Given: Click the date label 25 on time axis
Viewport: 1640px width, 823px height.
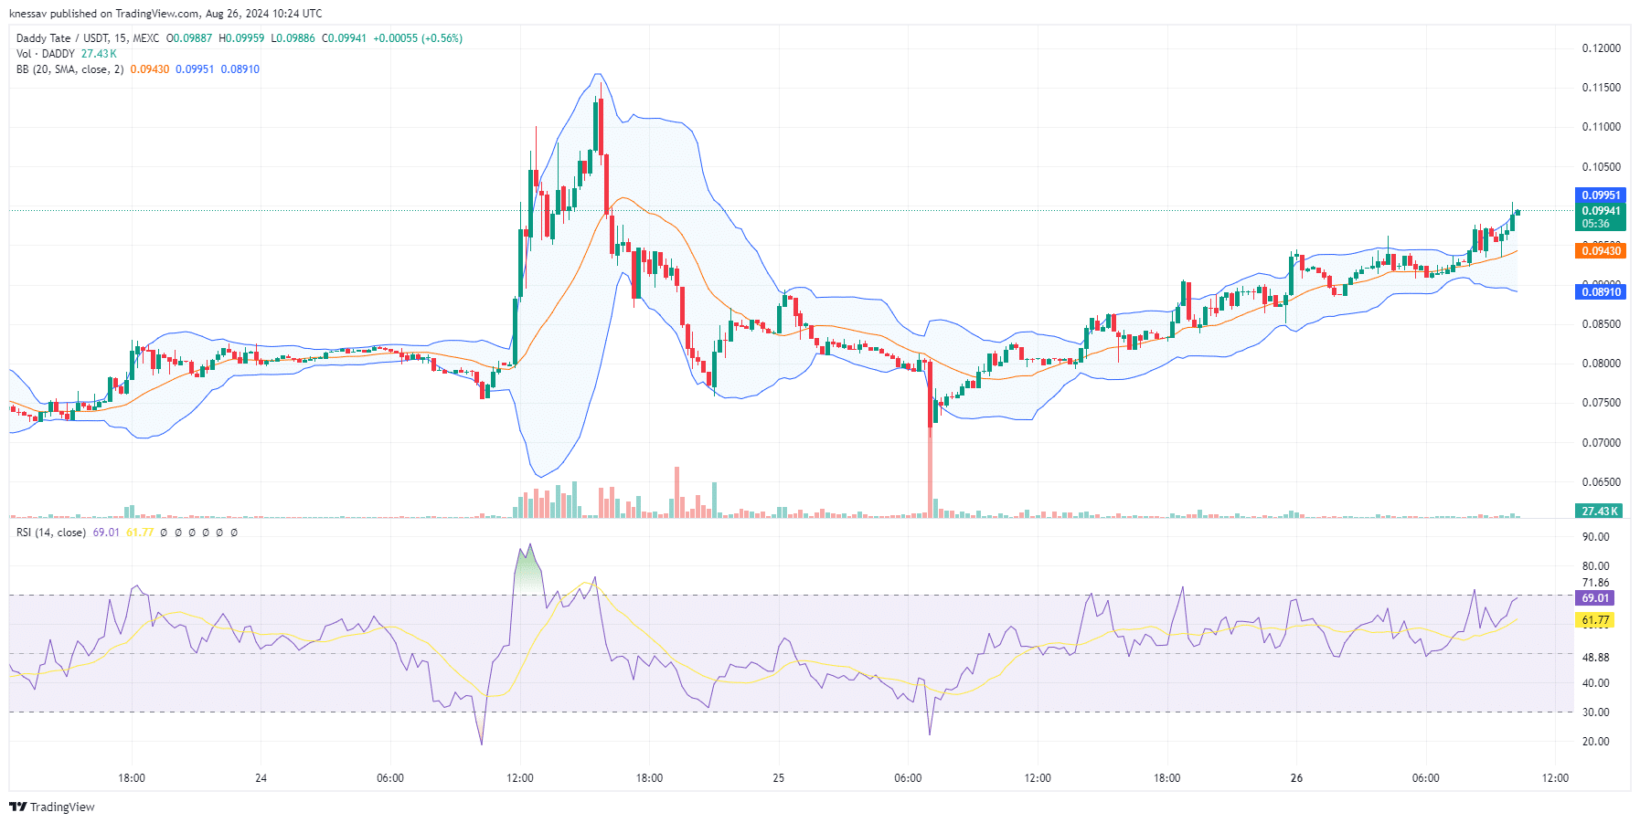Looking at the screenshot, I should point(779,778).
